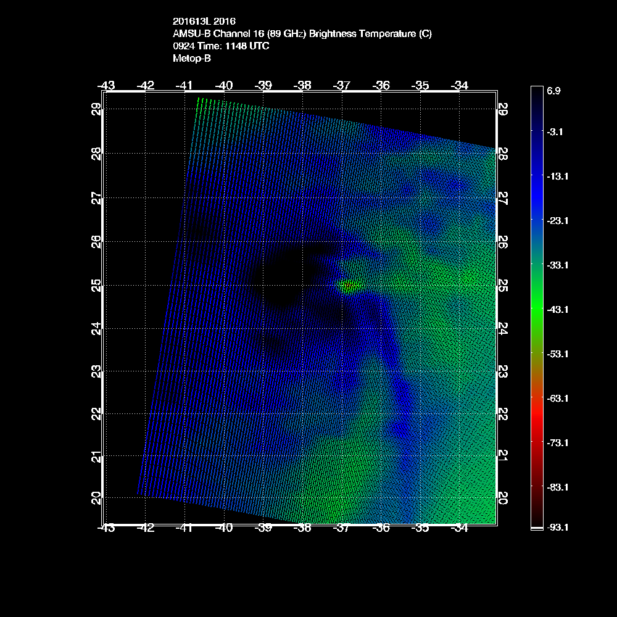The height and width of the screenshot is (617, 617).
Task: Click the bottom axis longitude label "-40"
Action: (x=224, y=528)
